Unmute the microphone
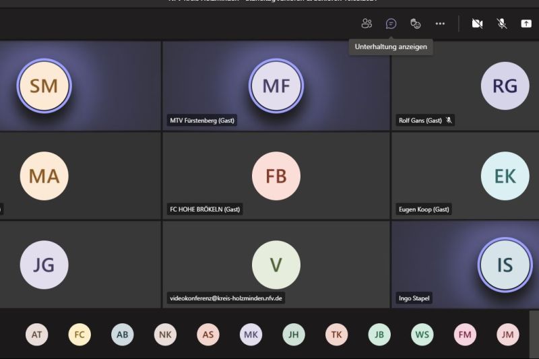 tap(502, 24)
